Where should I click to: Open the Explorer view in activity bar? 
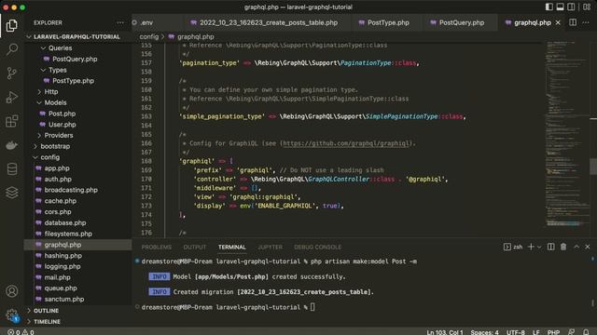point(12,26)
